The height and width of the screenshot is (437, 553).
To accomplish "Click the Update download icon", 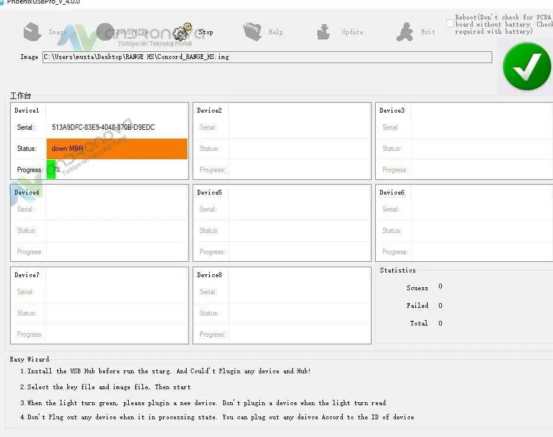I will point(323,32).
